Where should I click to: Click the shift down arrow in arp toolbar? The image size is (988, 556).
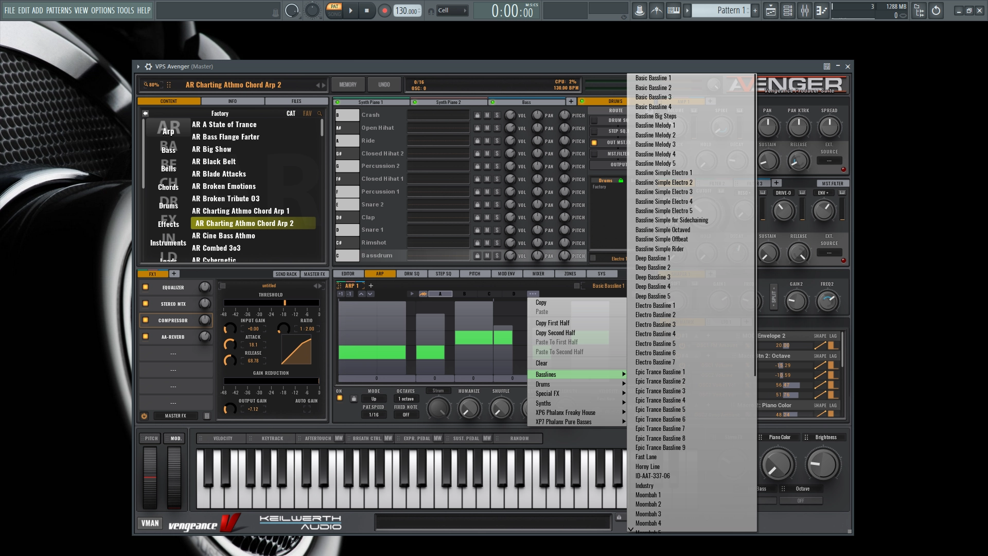pyautogui.click(x=370, y=294)
